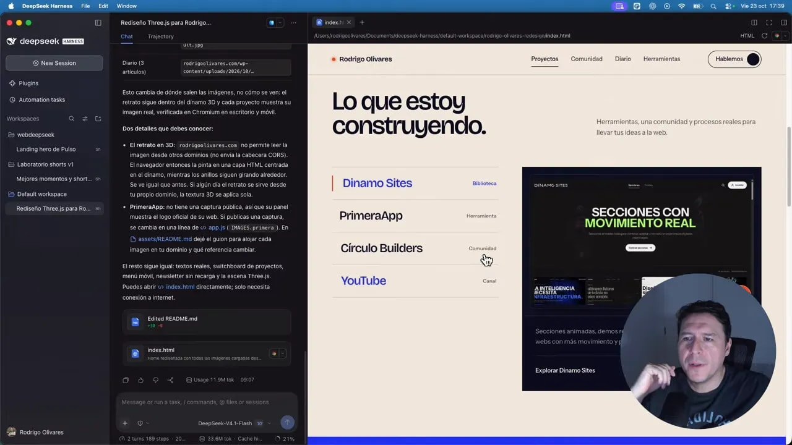
Task: Toggle right side panel icon
Action: click(x=784, y=23)
